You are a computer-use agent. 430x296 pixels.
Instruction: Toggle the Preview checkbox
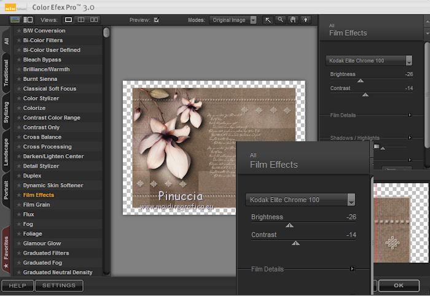point(157,20)
